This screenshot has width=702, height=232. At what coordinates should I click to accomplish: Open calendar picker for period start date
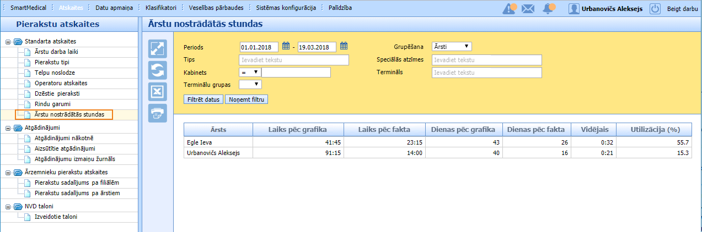(x=286, y=46)
